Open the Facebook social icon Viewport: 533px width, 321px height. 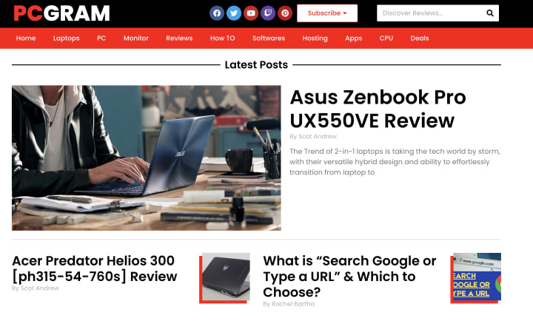[217, 13]
